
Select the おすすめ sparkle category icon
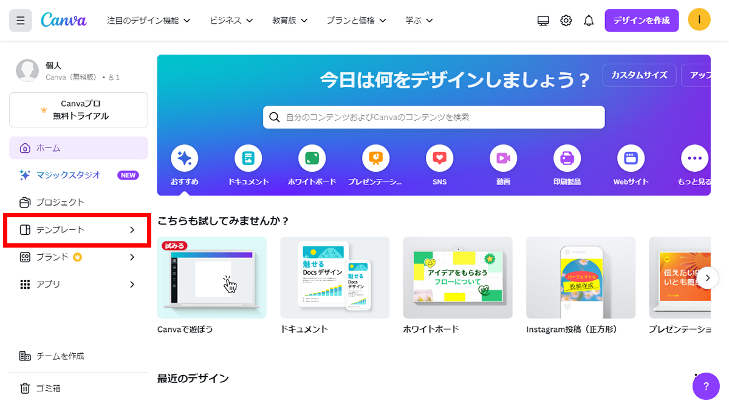pyautogui.click(x=184, y=159)
